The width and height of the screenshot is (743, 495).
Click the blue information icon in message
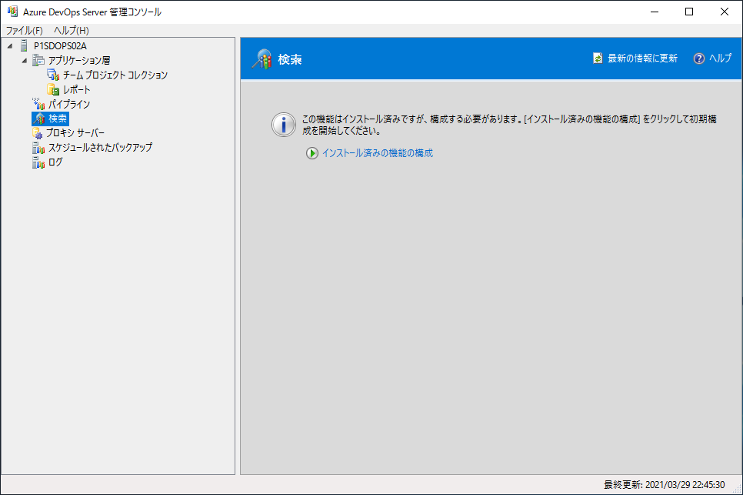click(285, 125)
